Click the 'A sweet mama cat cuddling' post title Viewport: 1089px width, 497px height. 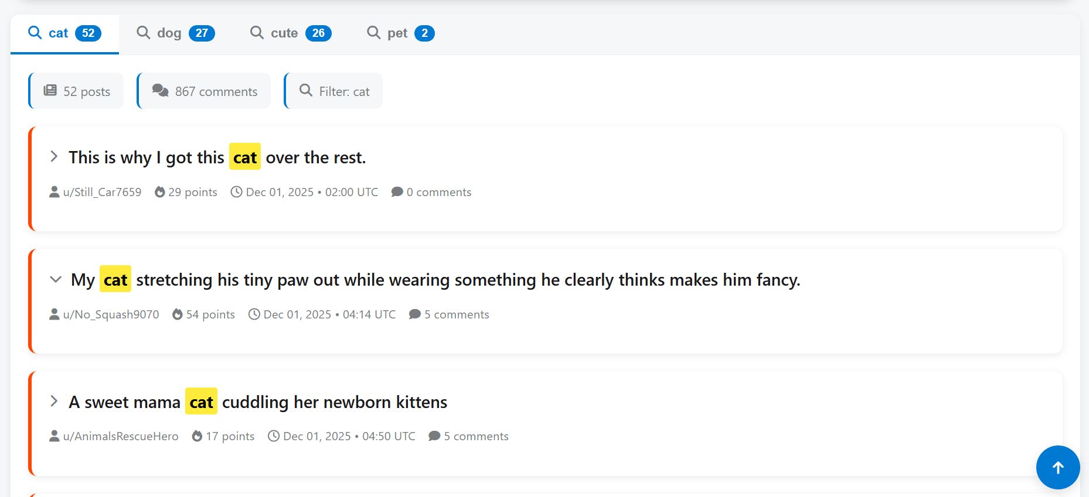click(x=258, y=402)
